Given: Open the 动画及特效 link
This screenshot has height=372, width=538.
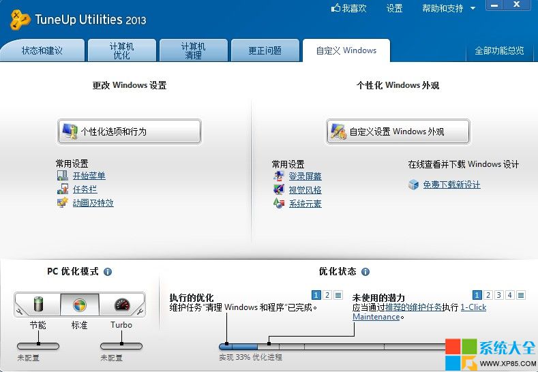Looking at the screenshot, I should tap(93, 203).
